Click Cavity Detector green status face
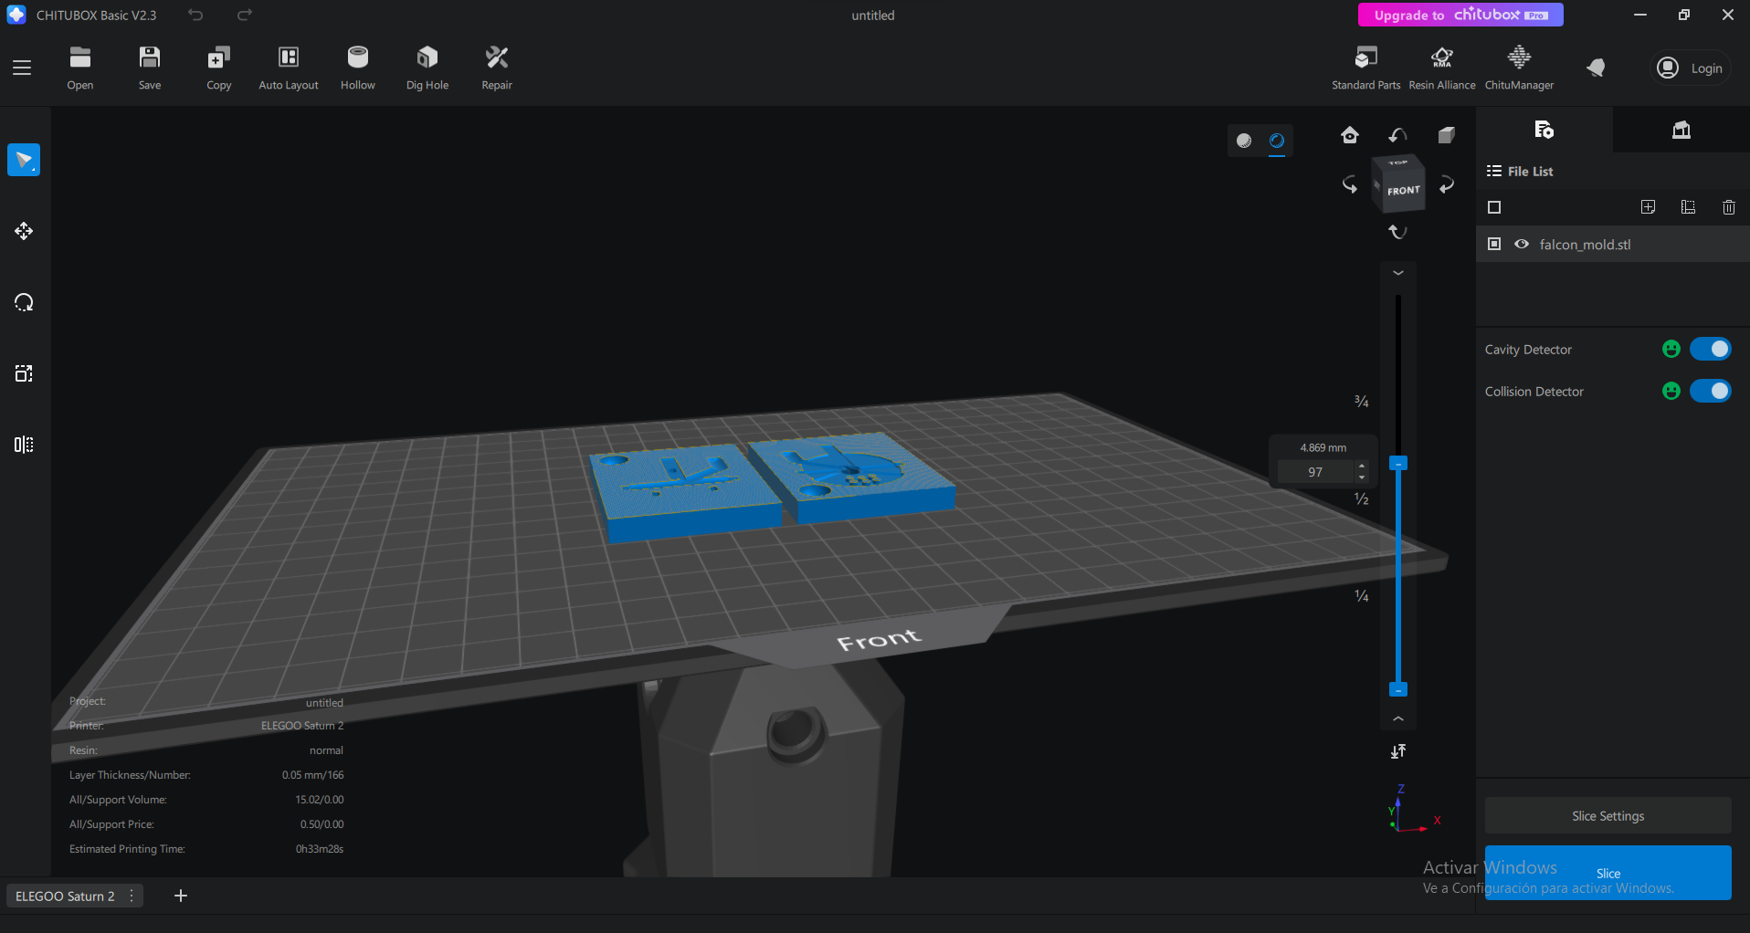 (x=1671, y=349)
